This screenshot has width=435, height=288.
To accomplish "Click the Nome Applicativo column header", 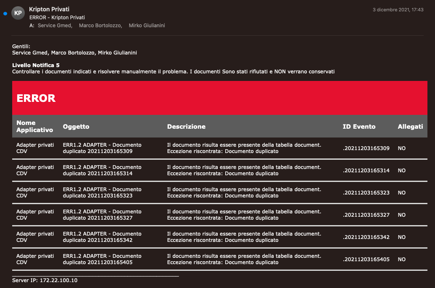I will click(x=34, y=126).
